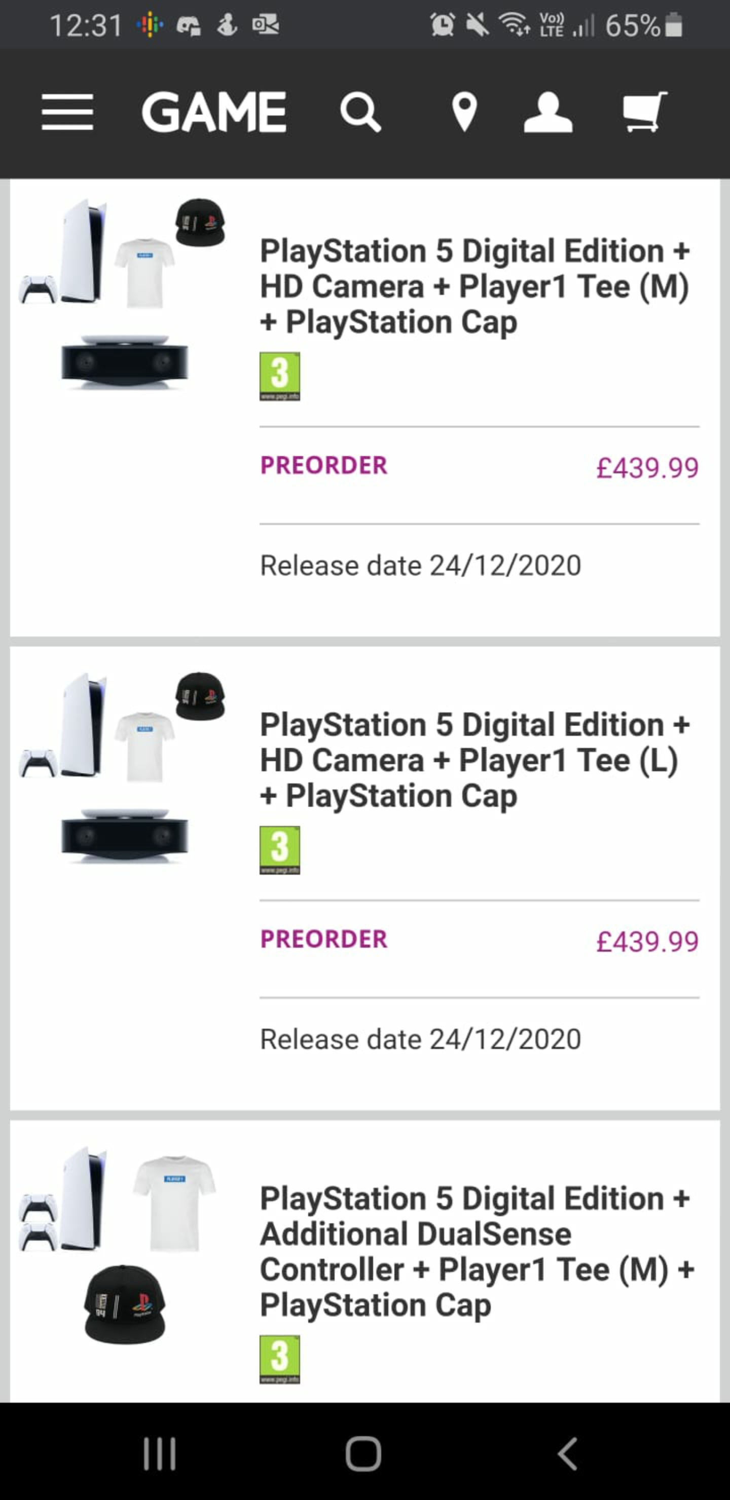Tap the GAME logo to go home
The image size is (730, 1500).
point(214,112)
